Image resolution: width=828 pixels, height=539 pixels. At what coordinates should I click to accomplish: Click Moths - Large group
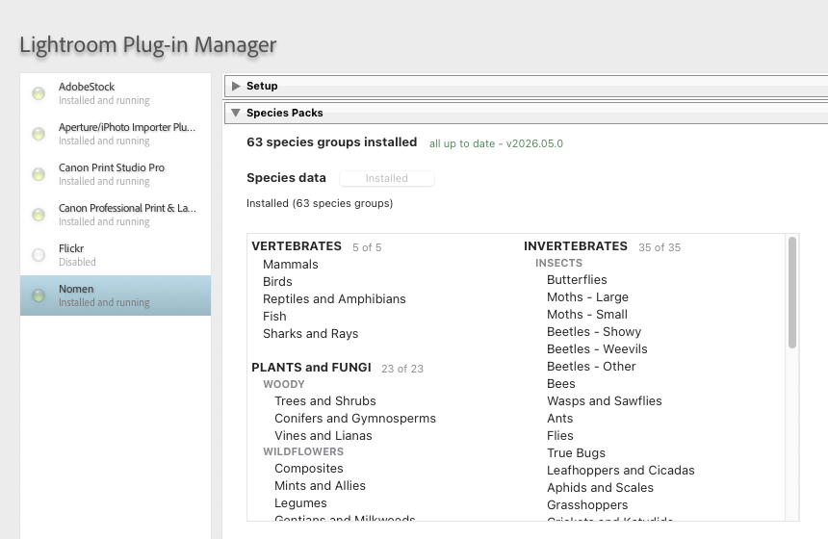[x=587, y=297]
